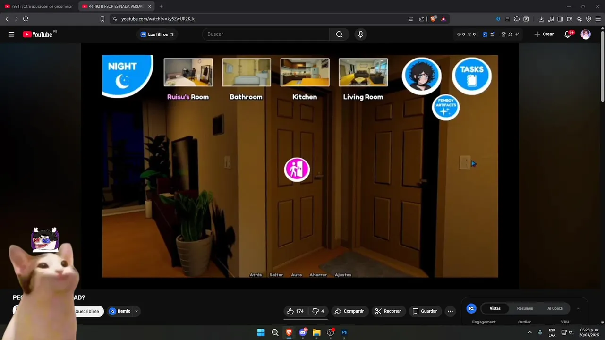Collapse the vidIQ panel chevron
The image size is (605, 340).
(x=579, y=308)
